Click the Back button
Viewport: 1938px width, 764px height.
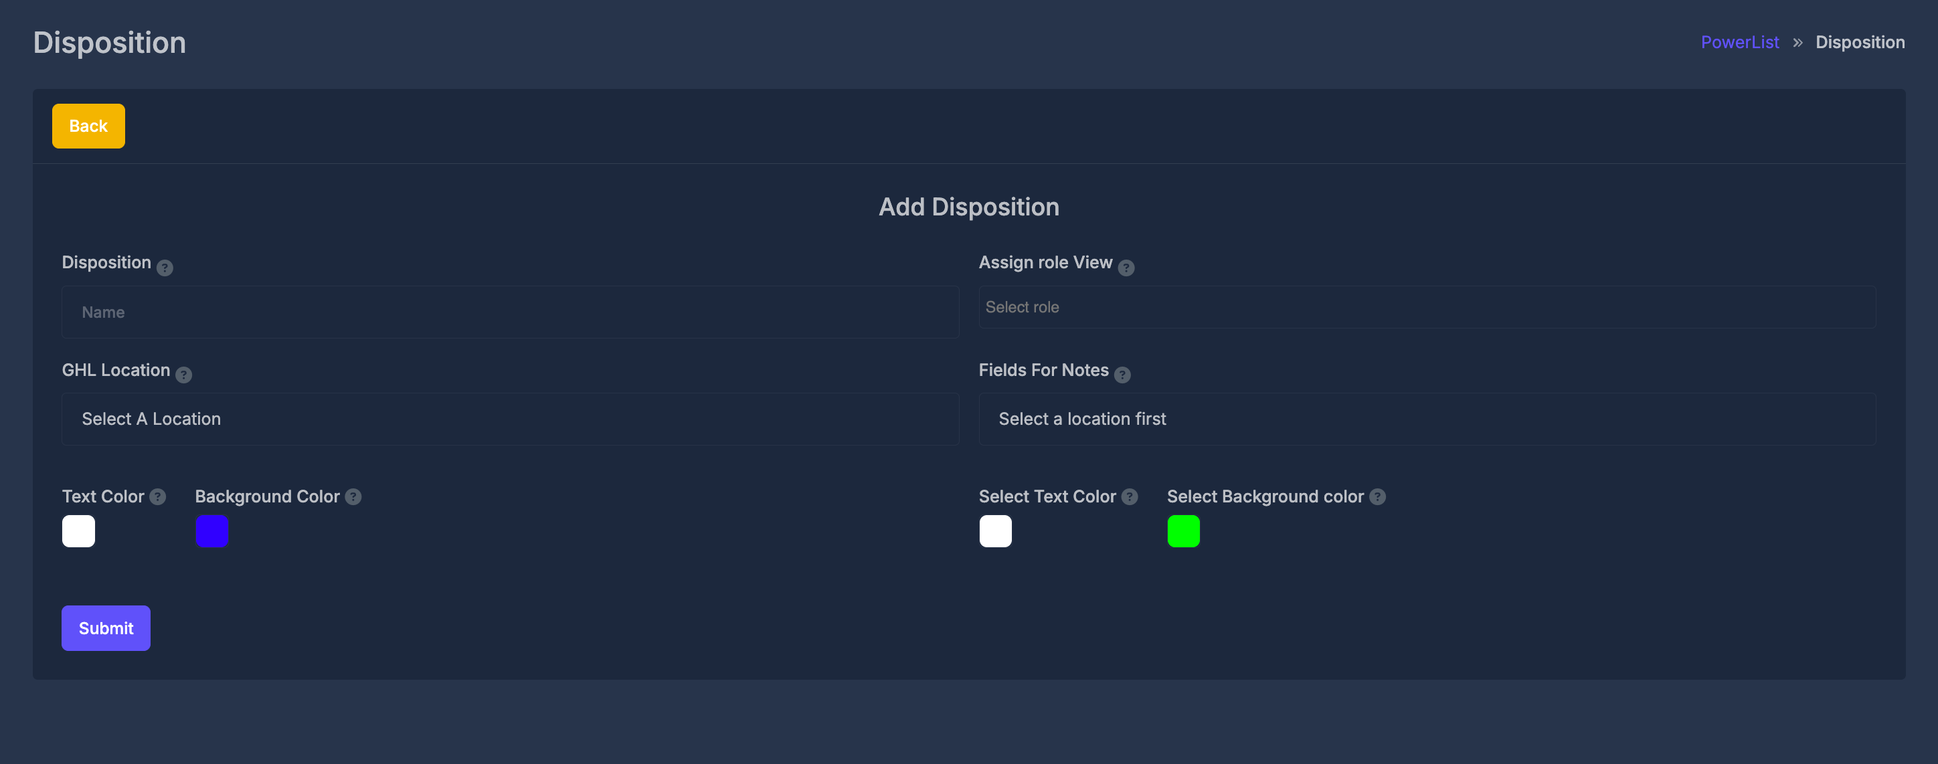pyautogui.click(x=88, y=126)
